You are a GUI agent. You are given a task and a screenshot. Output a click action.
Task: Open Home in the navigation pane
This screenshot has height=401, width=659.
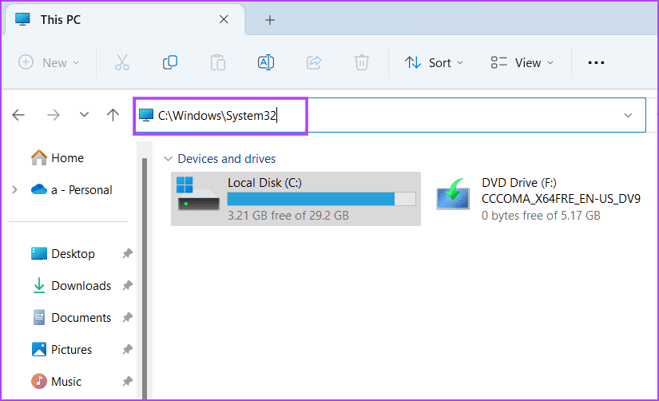point(58,158)
